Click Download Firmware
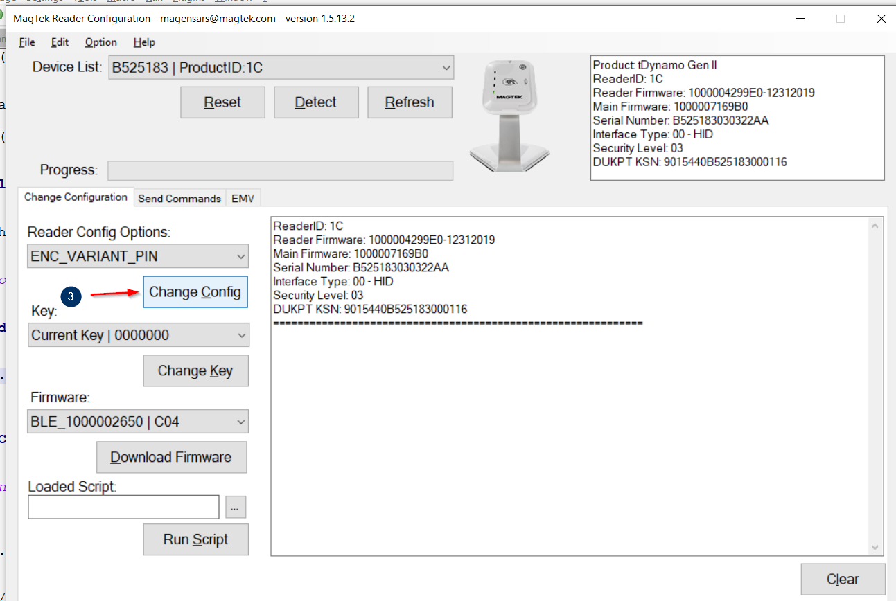 (x=171, y=457)
